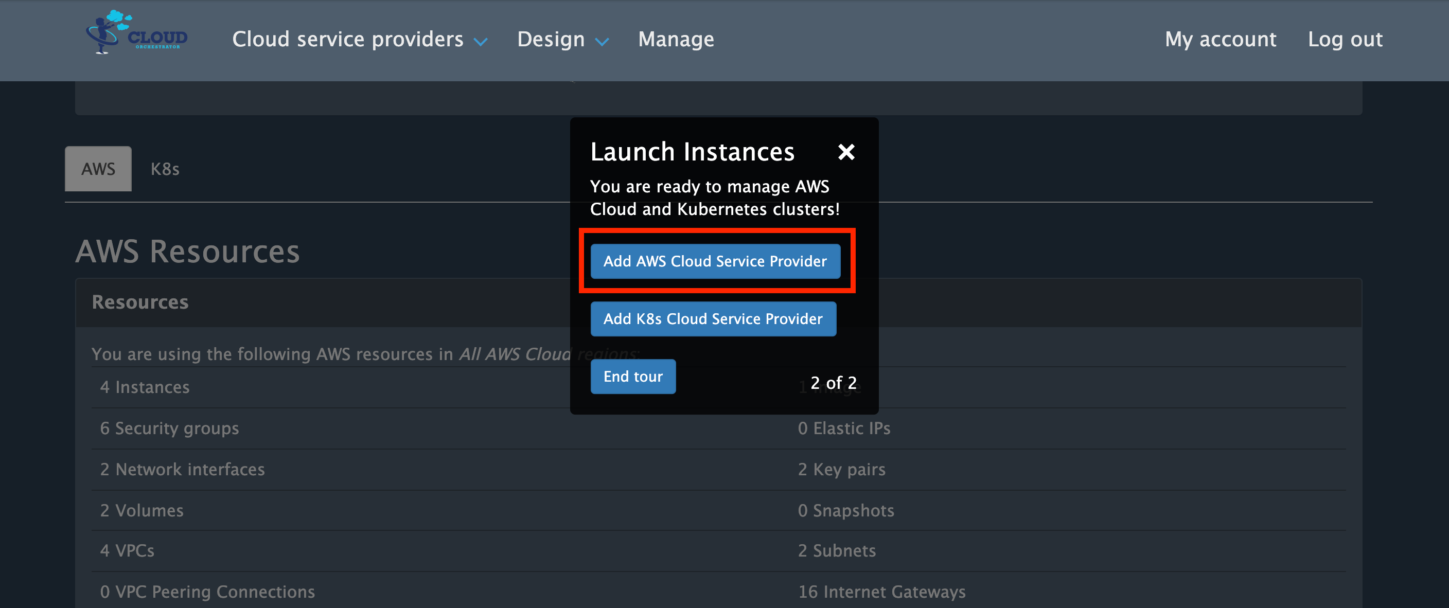Switch to the K8s tab
The width and height of the screenshot is (1449, 608).
pos(165,169)
